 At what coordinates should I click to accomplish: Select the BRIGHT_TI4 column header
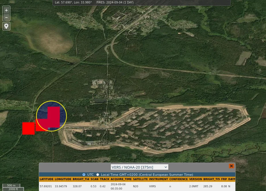click(x=81, y=179)
